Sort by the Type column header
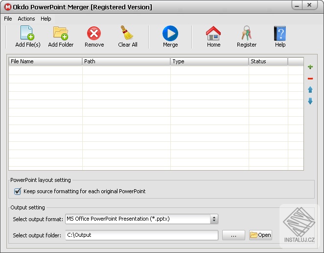The width and height of the screenshot is (324, 253). pos(209,61)
